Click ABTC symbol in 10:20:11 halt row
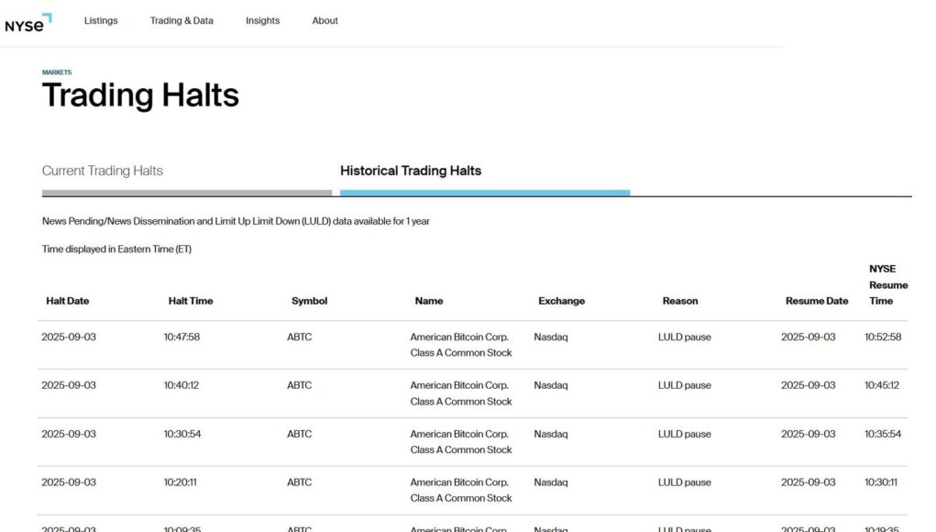The height and width of the screenshot is (532, 936). (x=300, y=482)
